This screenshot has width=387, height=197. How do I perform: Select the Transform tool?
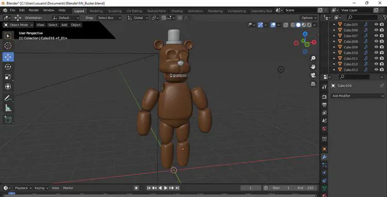pos(8,86)
